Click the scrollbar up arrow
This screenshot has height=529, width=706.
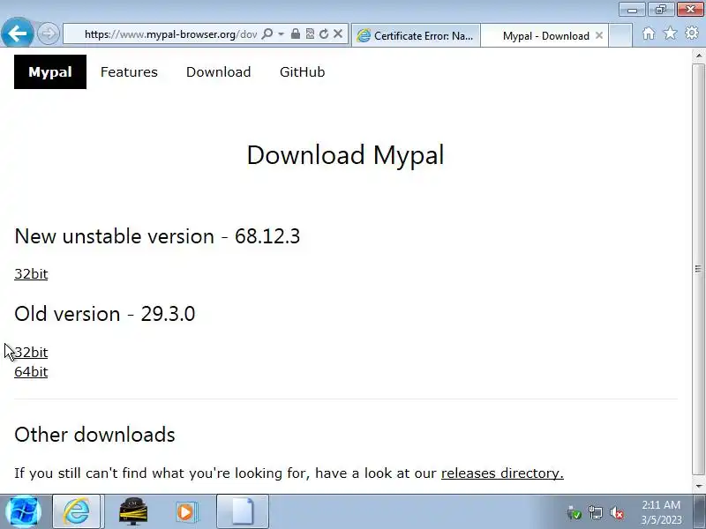point(698,56)
